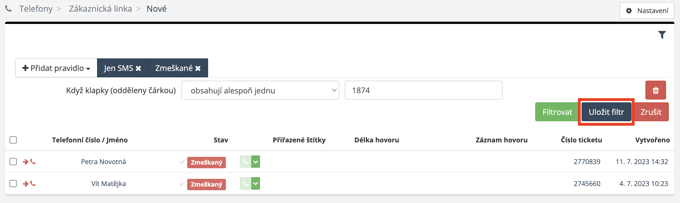Remove the Jen SMS filter tag

coord(138,68)
